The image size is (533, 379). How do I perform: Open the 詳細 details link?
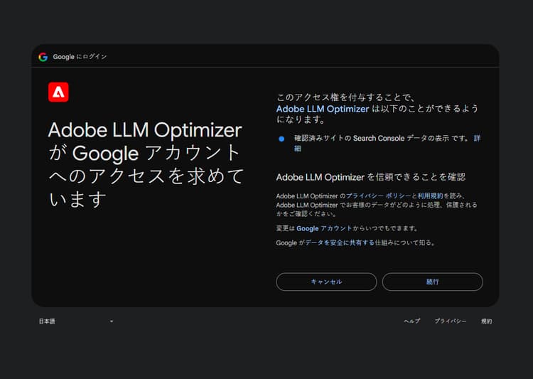point(478,138)
